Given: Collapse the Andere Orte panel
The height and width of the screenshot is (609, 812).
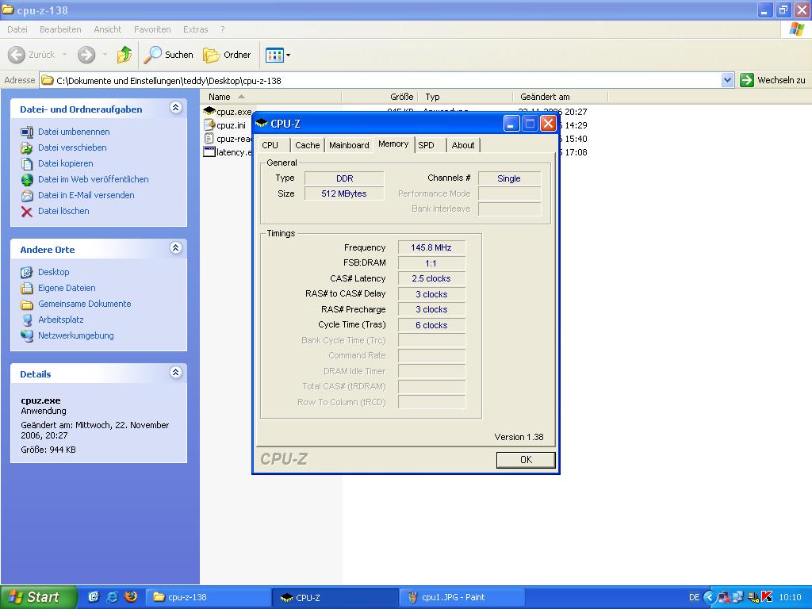Looking at the screenshot, I should pos(175,248).
